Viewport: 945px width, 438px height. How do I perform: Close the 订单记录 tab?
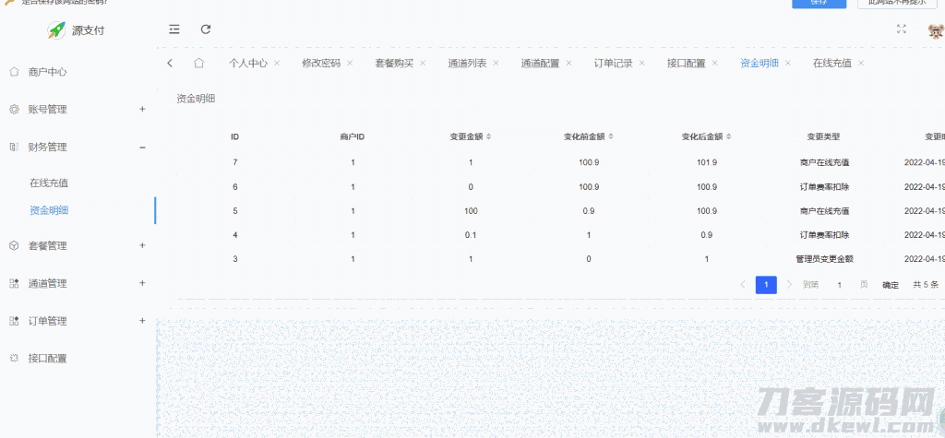[x=642, y=63]
